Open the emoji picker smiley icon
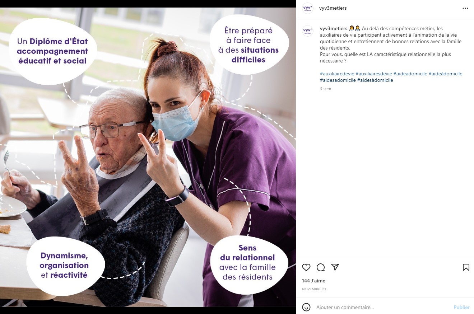The width and height of the screenshot is (474, 314). point(306,307)
